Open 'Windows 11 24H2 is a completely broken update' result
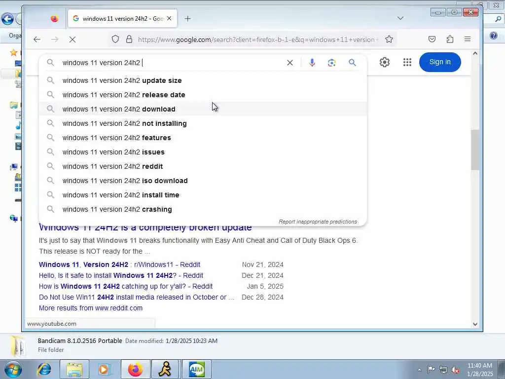The height and width of the screenshot is (379, 505). click(x=145, y=228)
